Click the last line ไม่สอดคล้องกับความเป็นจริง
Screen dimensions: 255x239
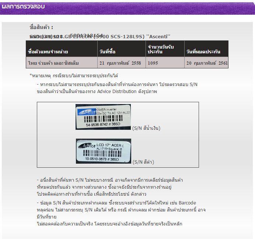[x=109, y=224]
